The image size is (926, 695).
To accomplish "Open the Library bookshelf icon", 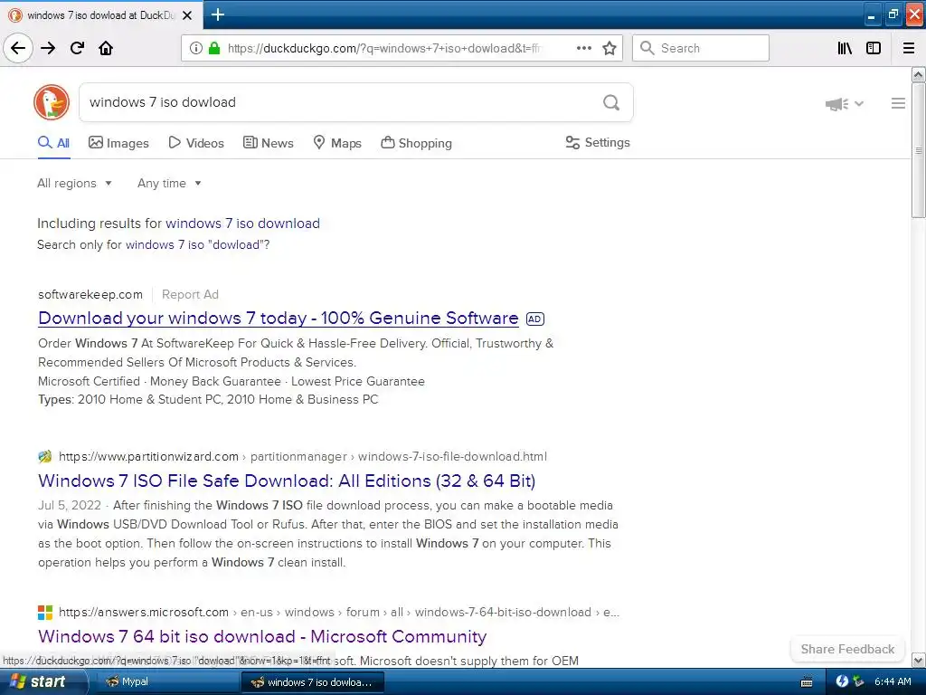I will tap(845, 48).
